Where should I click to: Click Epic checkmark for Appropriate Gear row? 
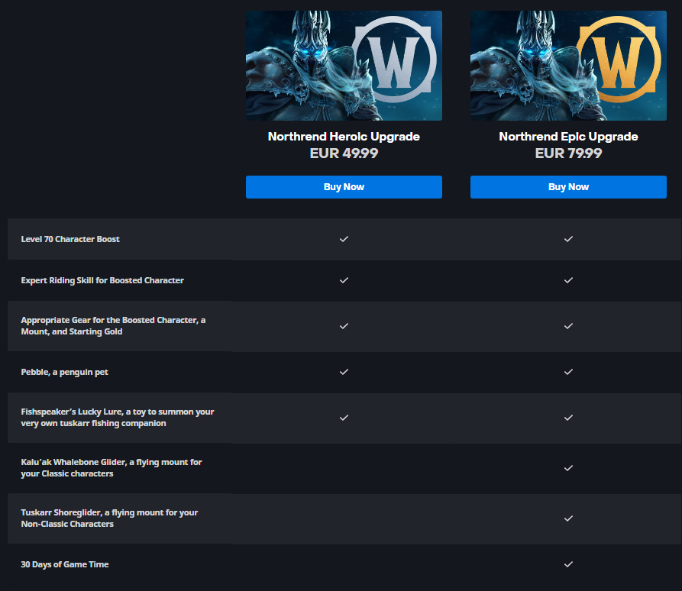(x=568, y=326)
